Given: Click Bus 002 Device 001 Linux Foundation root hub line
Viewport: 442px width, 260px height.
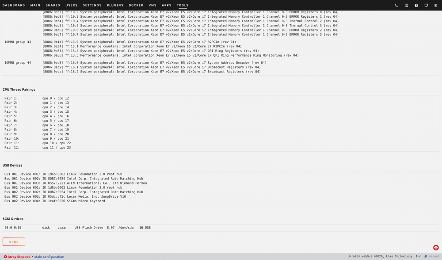Looking at the screenshot, I should coord(63,187).
